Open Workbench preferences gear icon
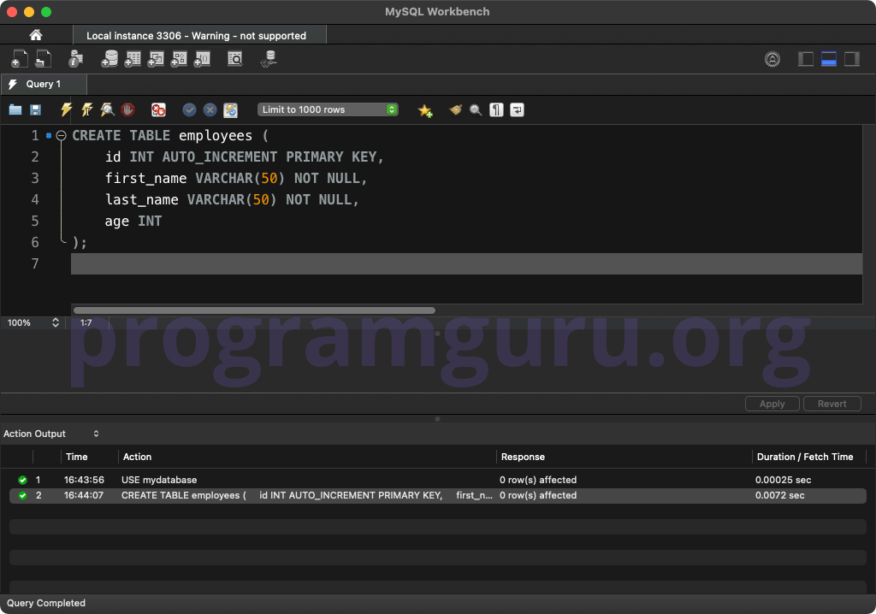The width and height of the screenshot is (876, 614). click(x=772, y=59)
